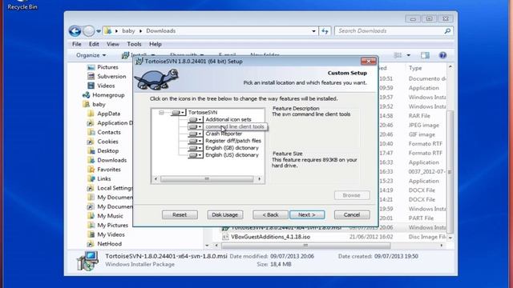Click the Explorer Back navigation arrow
Viewport: 513px width, 288px height.
coord(75,31)
